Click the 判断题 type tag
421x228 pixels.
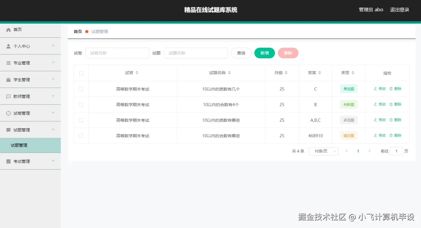(349, 105)
